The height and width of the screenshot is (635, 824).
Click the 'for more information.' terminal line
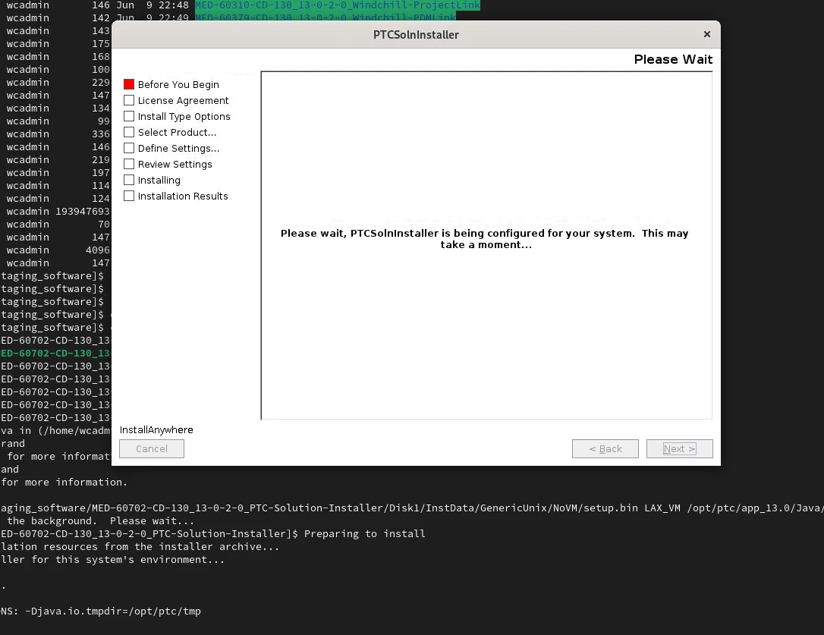tap(64, 482)
